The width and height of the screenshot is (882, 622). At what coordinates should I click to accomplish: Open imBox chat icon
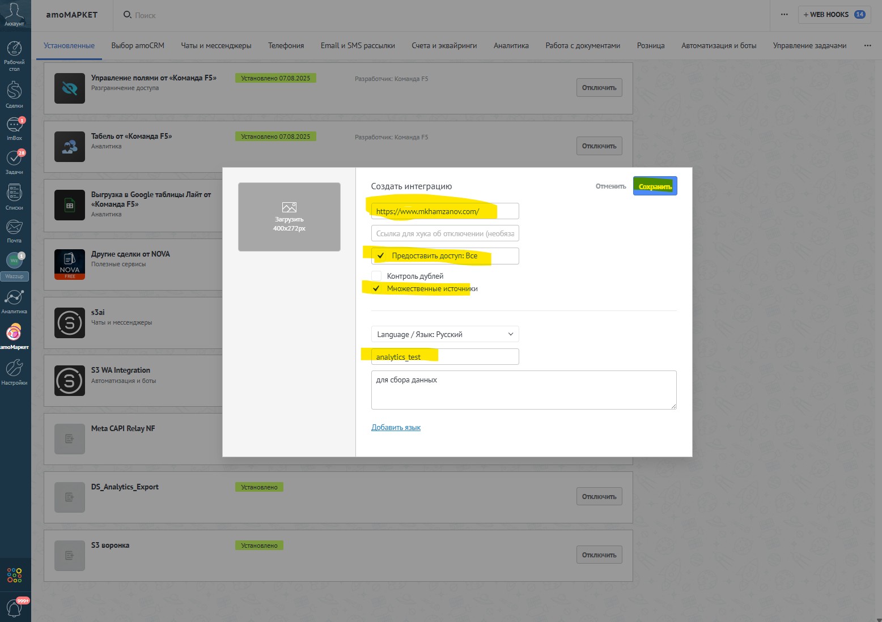click(14, 128)
